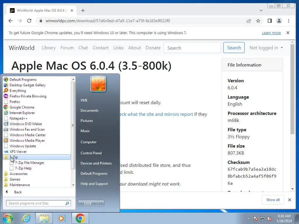Open Notepad++ from the Start menu

tap(18, 118)
